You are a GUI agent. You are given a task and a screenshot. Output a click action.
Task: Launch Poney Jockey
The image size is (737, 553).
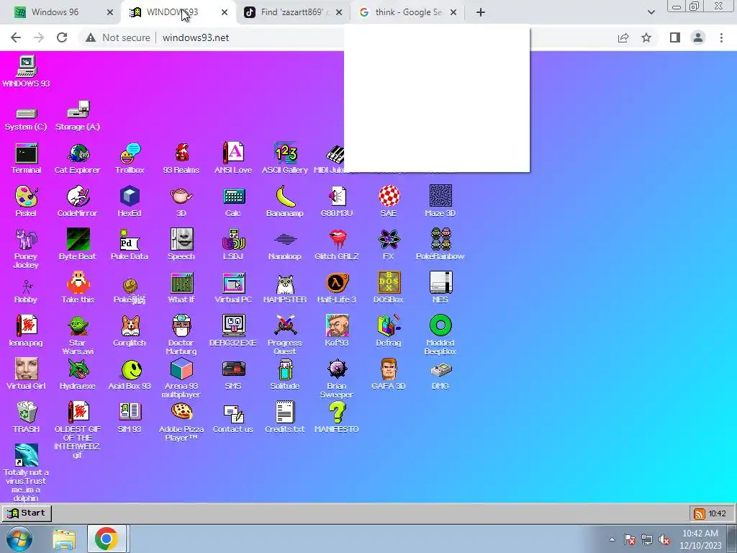tap(26, 248)
